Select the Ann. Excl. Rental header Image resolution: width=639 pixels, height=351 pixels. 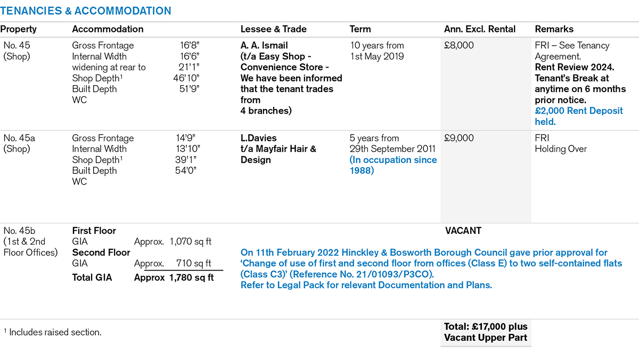pyautogui.click(x=480, y=29)
